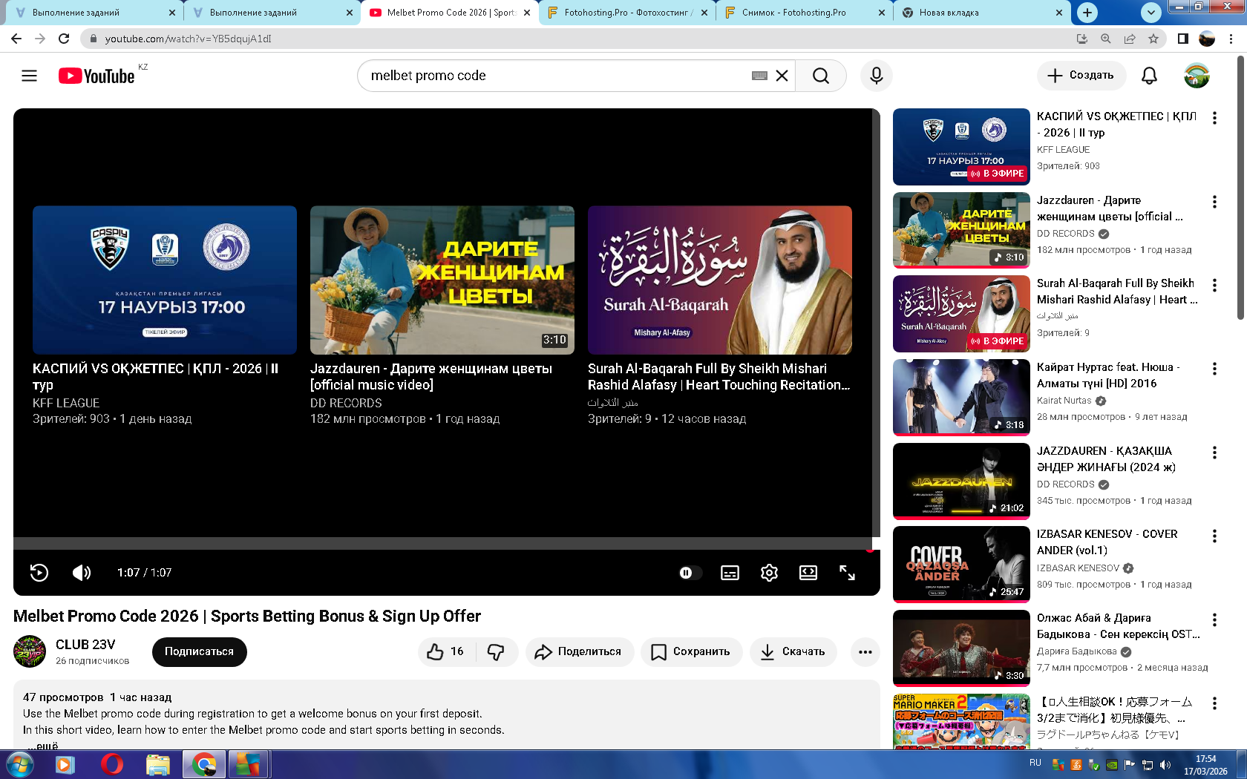Open Opera from the taskbar
1247x779 pixels.
(111, 764)
